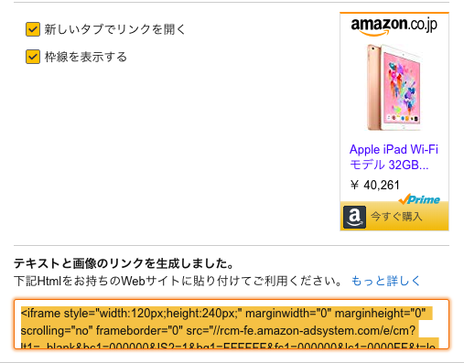Viewport: 464px width, 363px height.
Task: Click the amazon.co.jp logo in ad preview
Action: point(394,27)
